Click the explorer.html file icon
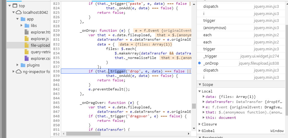Viewport: 288px width, 138px height. pyautogui.click(x=26, y=32)
